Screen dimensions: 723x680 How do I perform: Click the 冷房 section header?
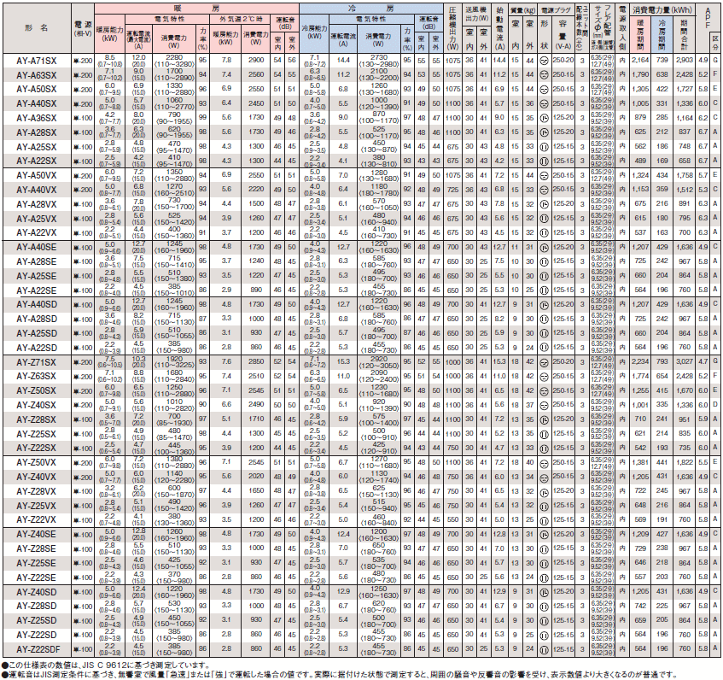click(371, 9)
